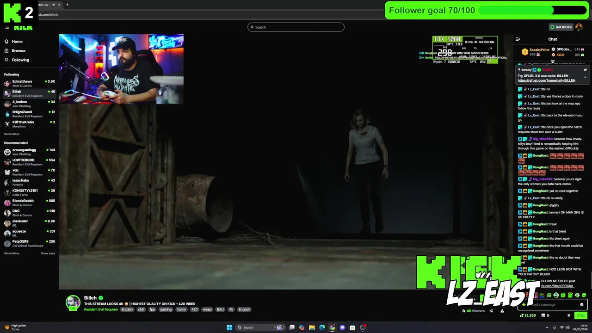This screenshot has width=592, height=333.
Task: Open xQc recommended channel
Action: coord(29,172)
